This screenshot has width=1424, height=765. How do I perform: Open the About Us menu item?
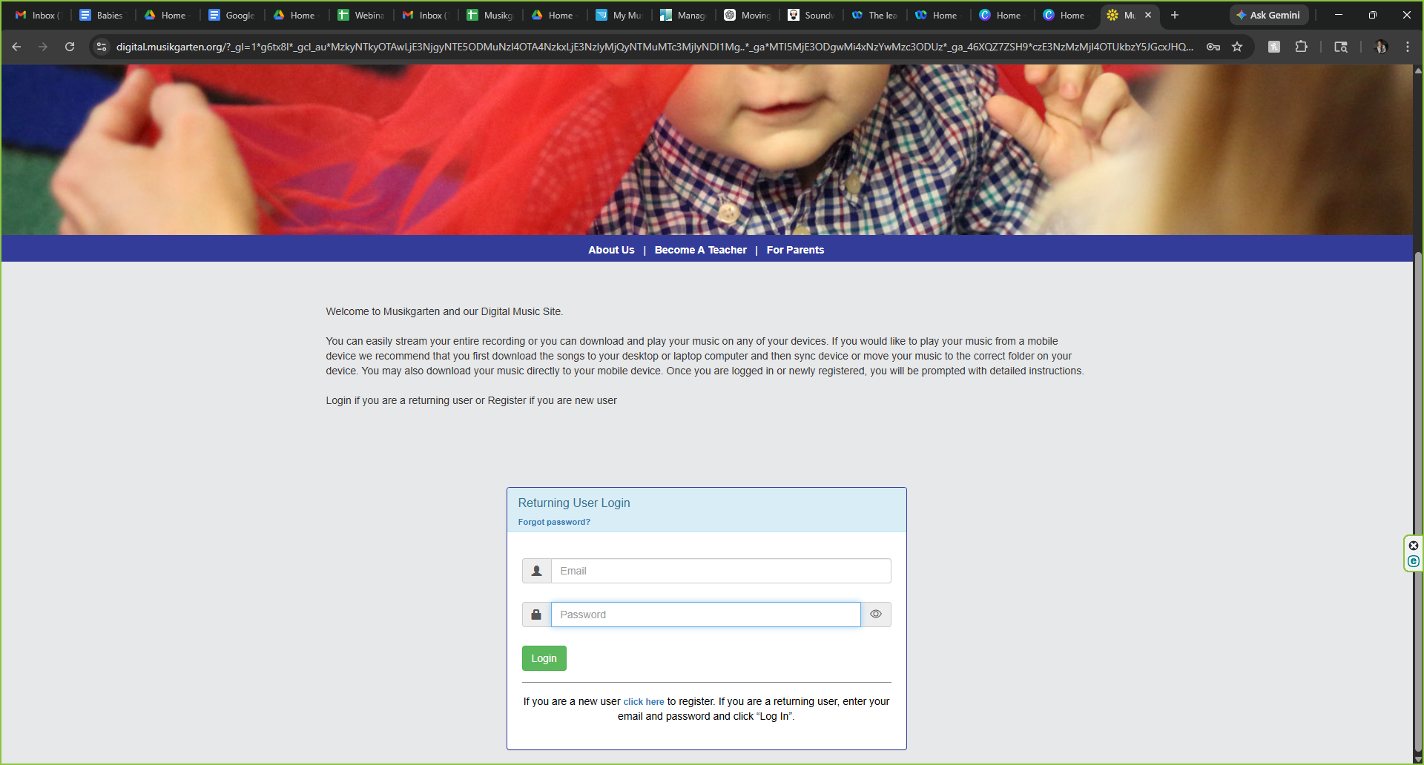(611, 250)
